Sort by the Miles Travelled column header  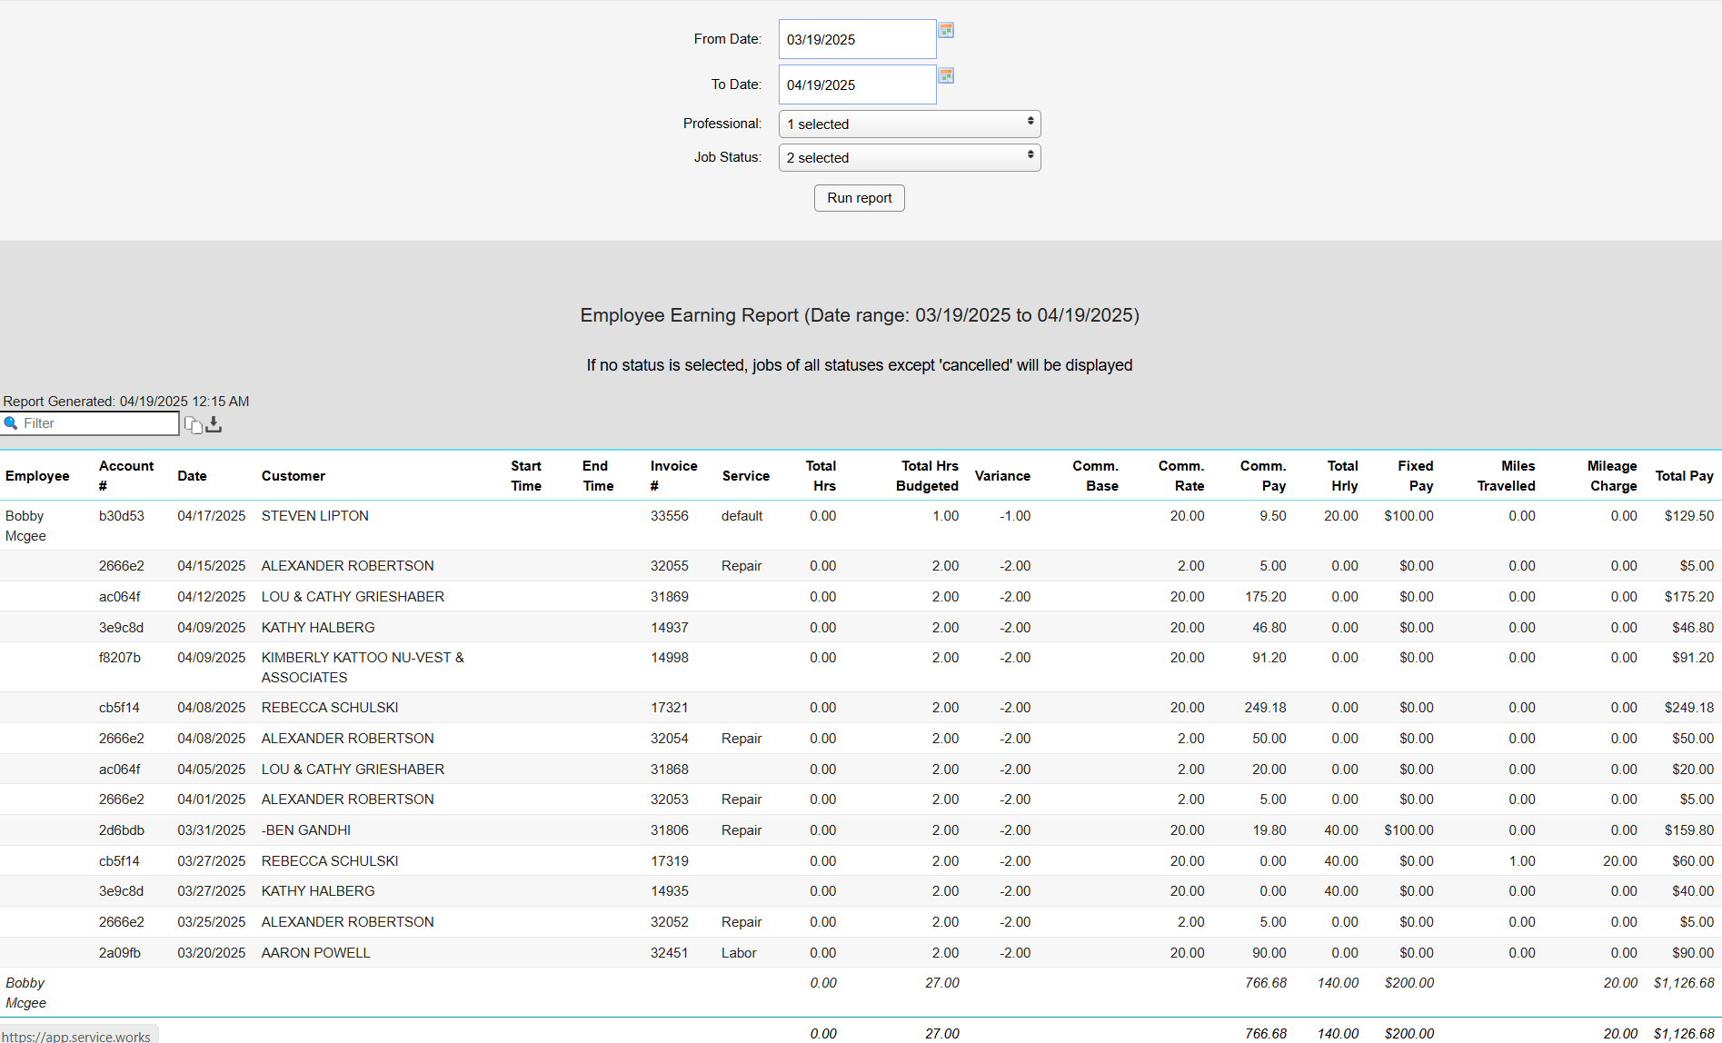click(x=1507, y=475)
